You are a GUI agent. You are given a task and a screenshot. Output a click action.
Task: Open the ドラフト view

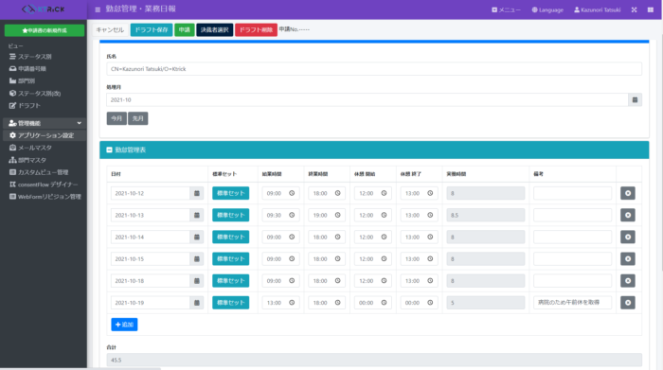pyautogui.click(x=25, y=106)
